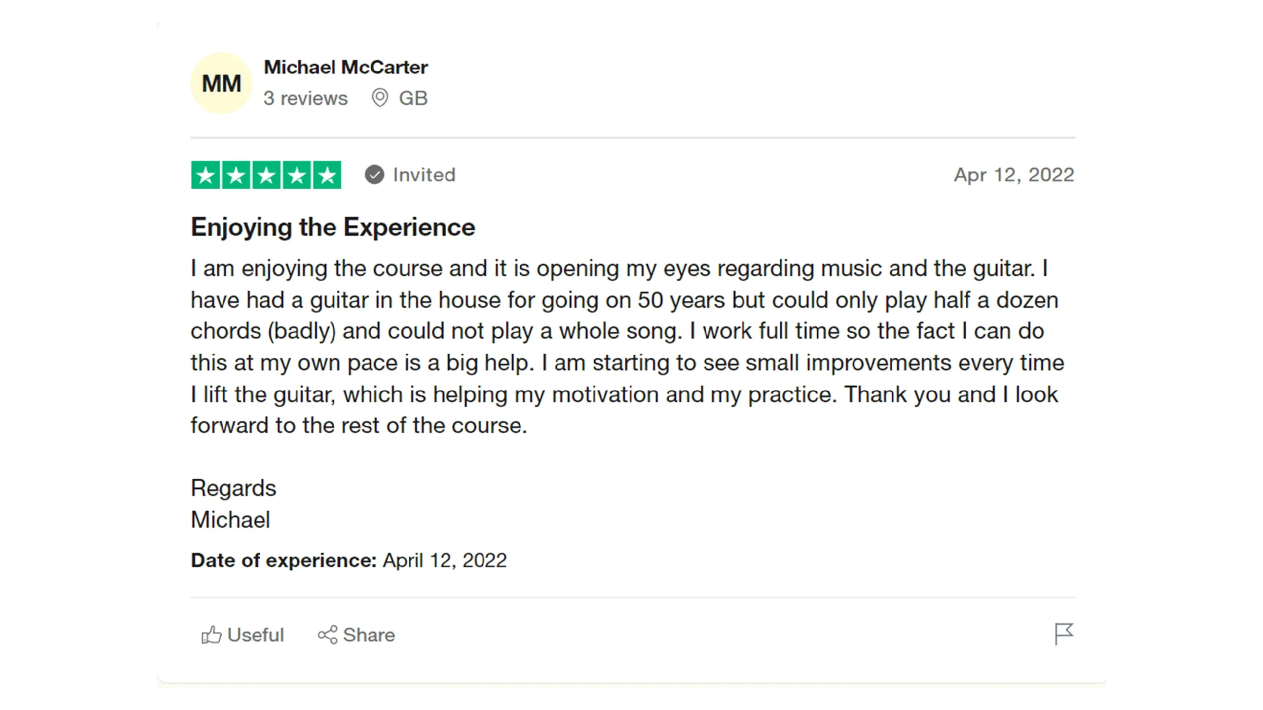The image size is (1263, 710).
Task: Click the thumbs-up icon beside Useful
Action: pyautogui.click(x=211, y=635)
